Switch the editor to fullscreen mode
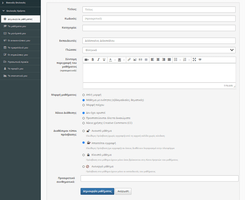Viewport: 245px width, 200px height. tap(194, 60)
